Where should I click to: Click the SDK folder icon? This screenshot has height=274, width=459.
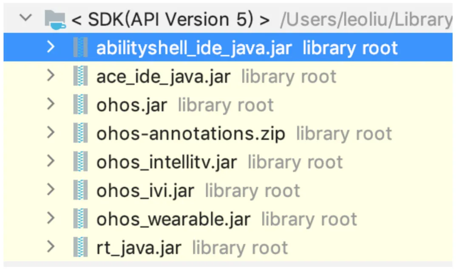pyautogui.click(x=55, y=20)
